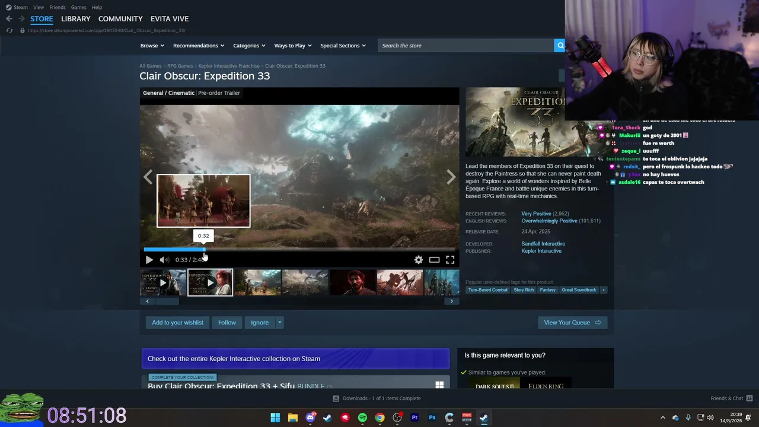The height and width of the screenshot is (427, 759).
Task: Click the store search field
Action: pos(465,46)
